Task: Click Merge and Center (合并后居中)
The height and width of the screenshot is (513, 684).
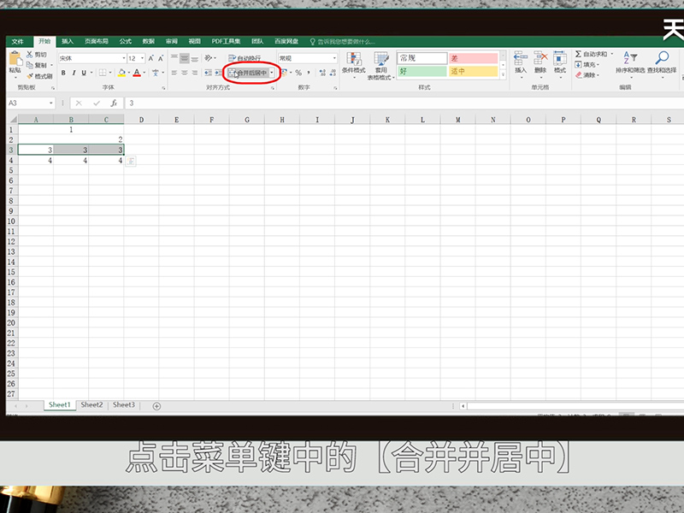Action: 248,73
